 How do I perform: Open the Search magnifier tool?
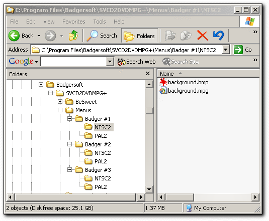(102, 36)
